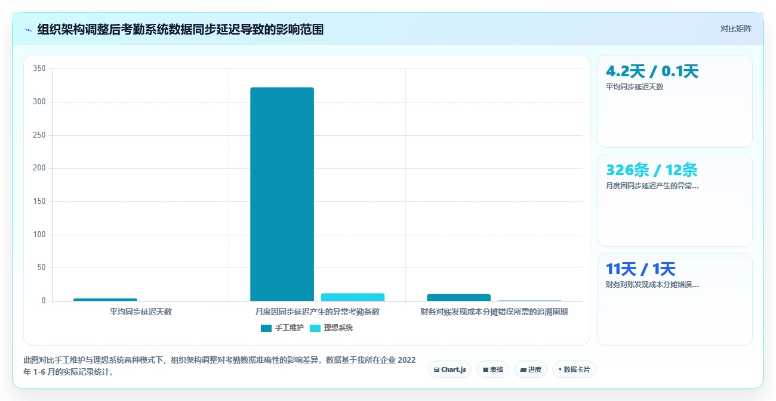Select the 表格 chip
Viewport: 776px width, 401px height.
(x=492, y=369)
